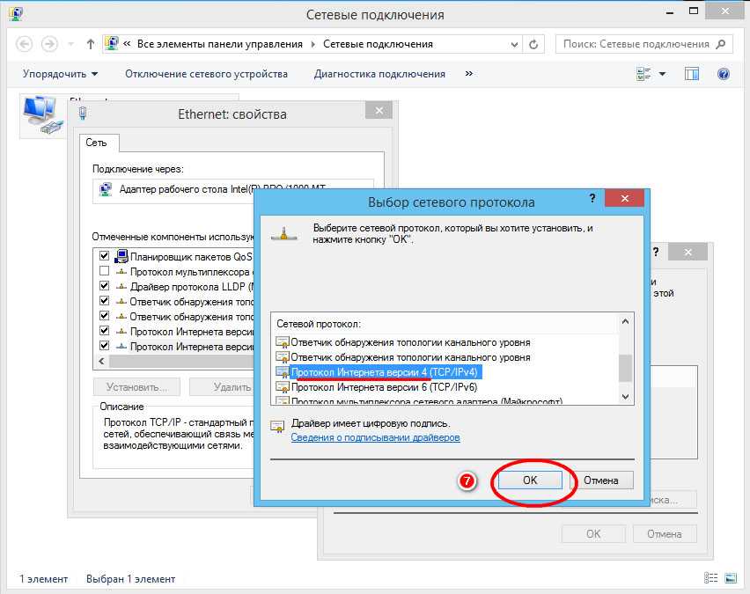Image resolution: width=750 pixels, height=594 pixels.
Task: Open the blue Help question mark icon
Action: click(724, 74)
